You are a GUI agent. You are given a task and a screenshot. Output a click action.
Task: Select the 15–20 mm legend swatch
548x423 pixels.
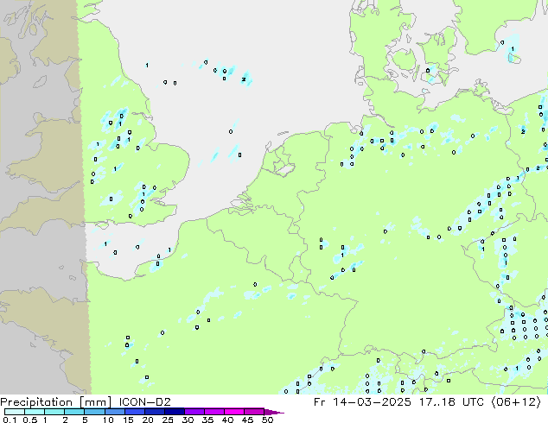tap(135, 412)
